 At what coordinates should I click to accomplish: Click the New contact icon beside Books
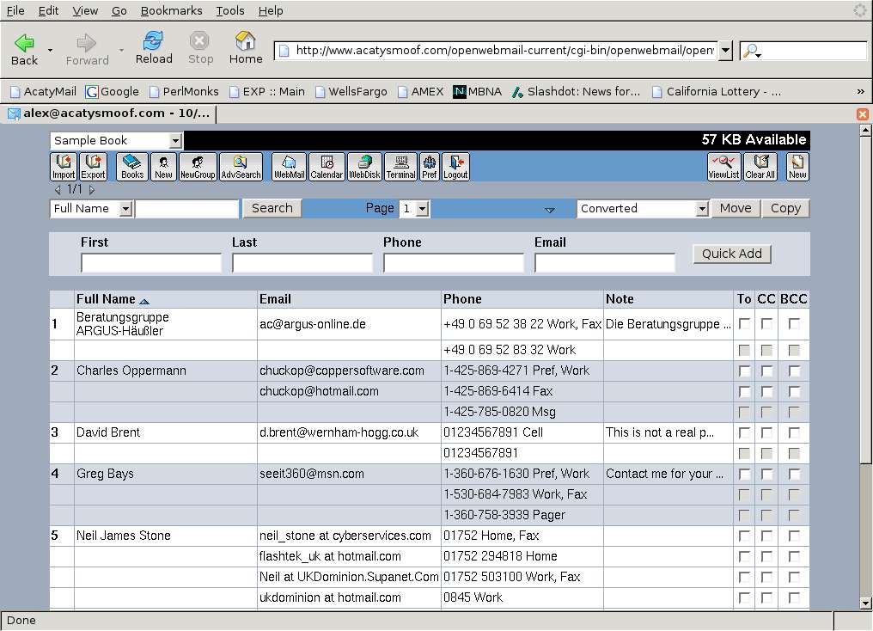point(163,167)
